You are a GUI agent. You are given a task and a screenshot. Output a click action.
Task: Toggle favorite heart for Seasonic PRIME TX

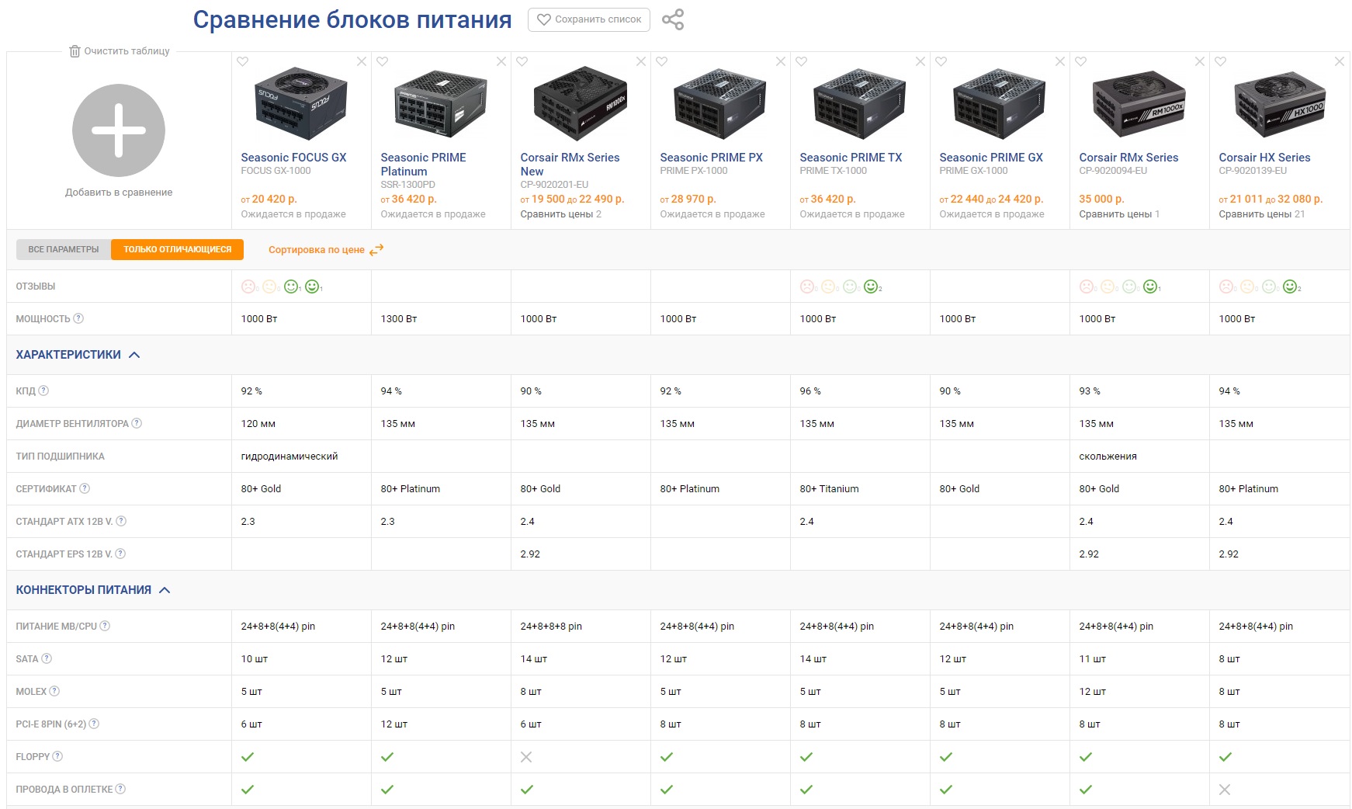pyautogui.click(x=802, y=61)
